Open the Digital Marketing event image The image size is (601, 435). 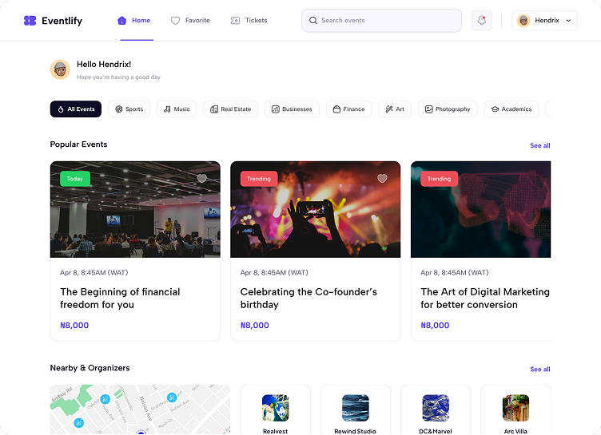point(480,209)
